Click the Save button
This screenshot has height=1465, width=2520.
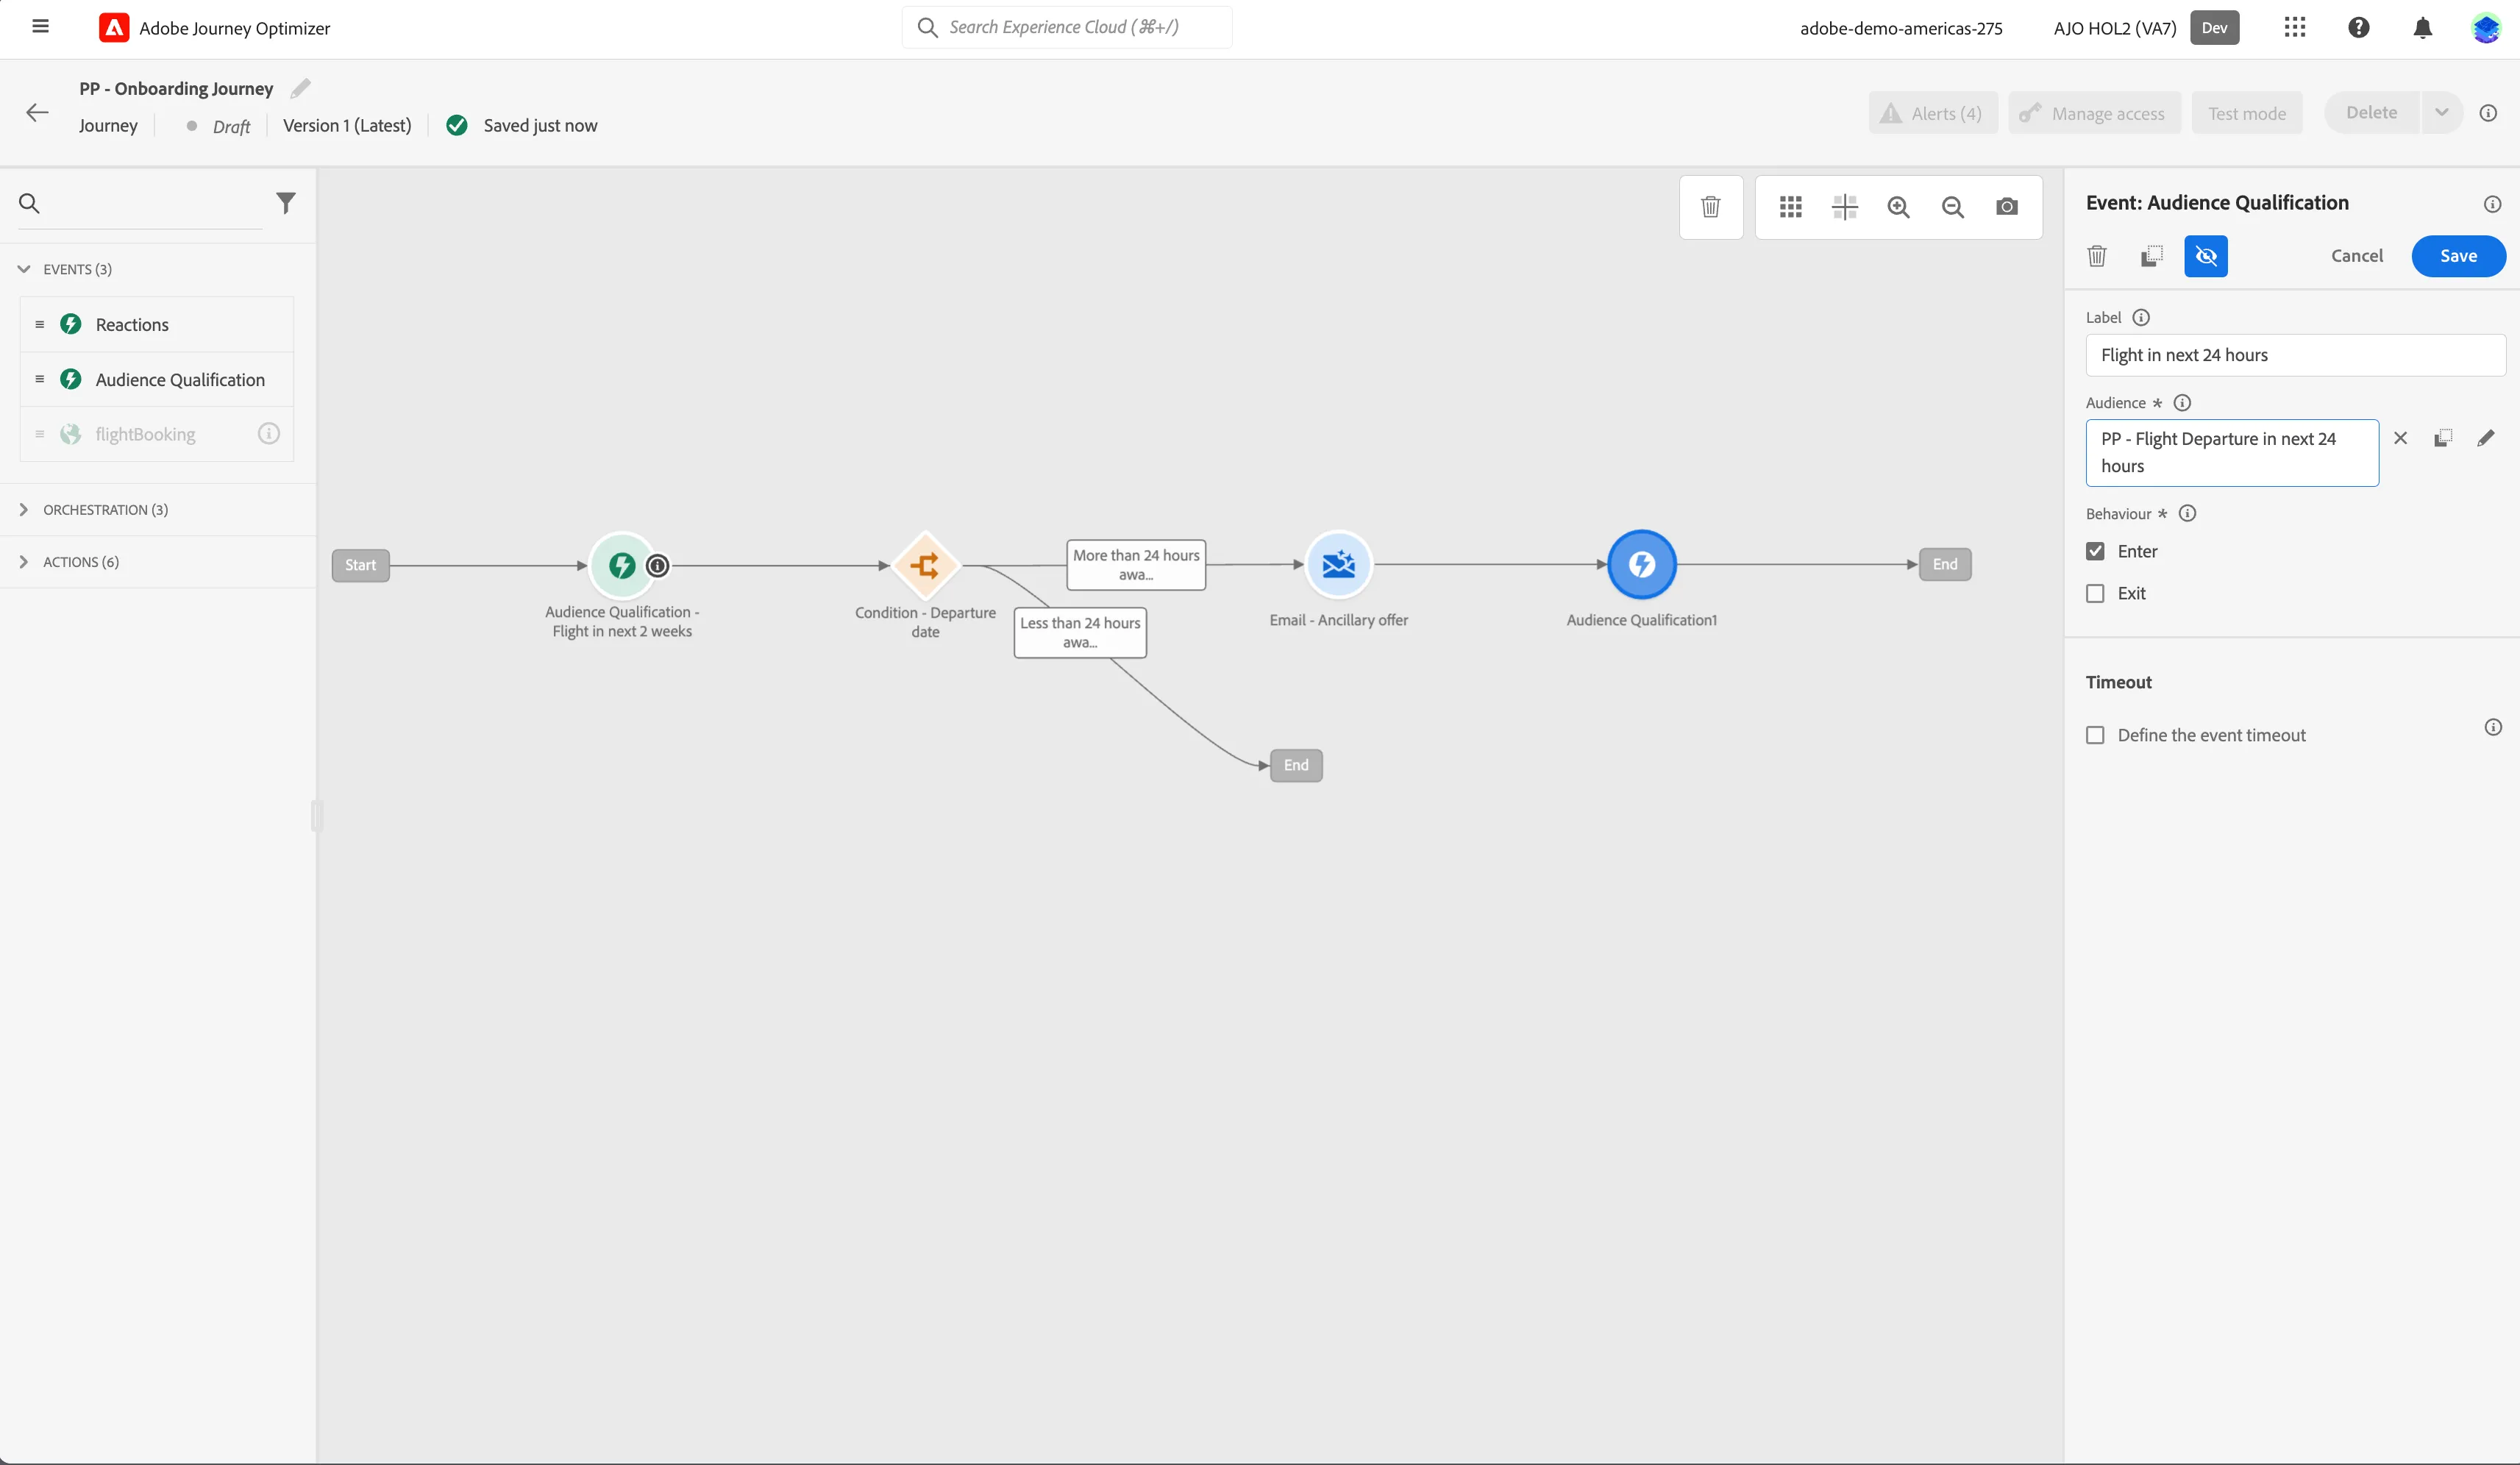2458,256
